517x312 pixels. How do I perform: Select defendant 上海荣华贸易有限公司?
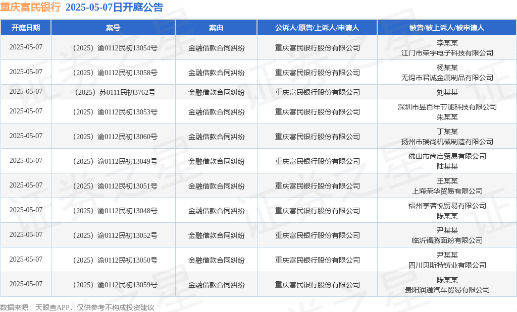point(447,191)
